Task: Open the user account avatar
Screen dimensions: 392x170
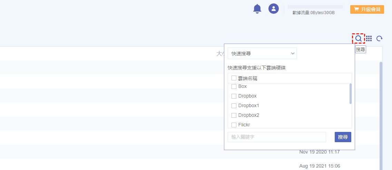Action: (x=274, y=9)
